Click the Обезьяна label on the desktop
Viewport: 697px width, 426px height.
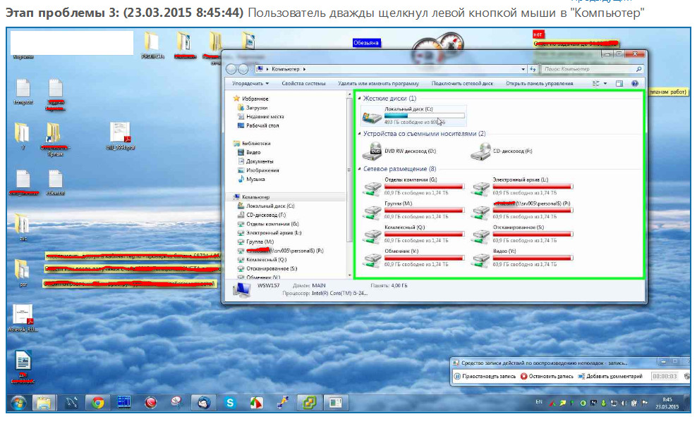[x=366, y=43]
